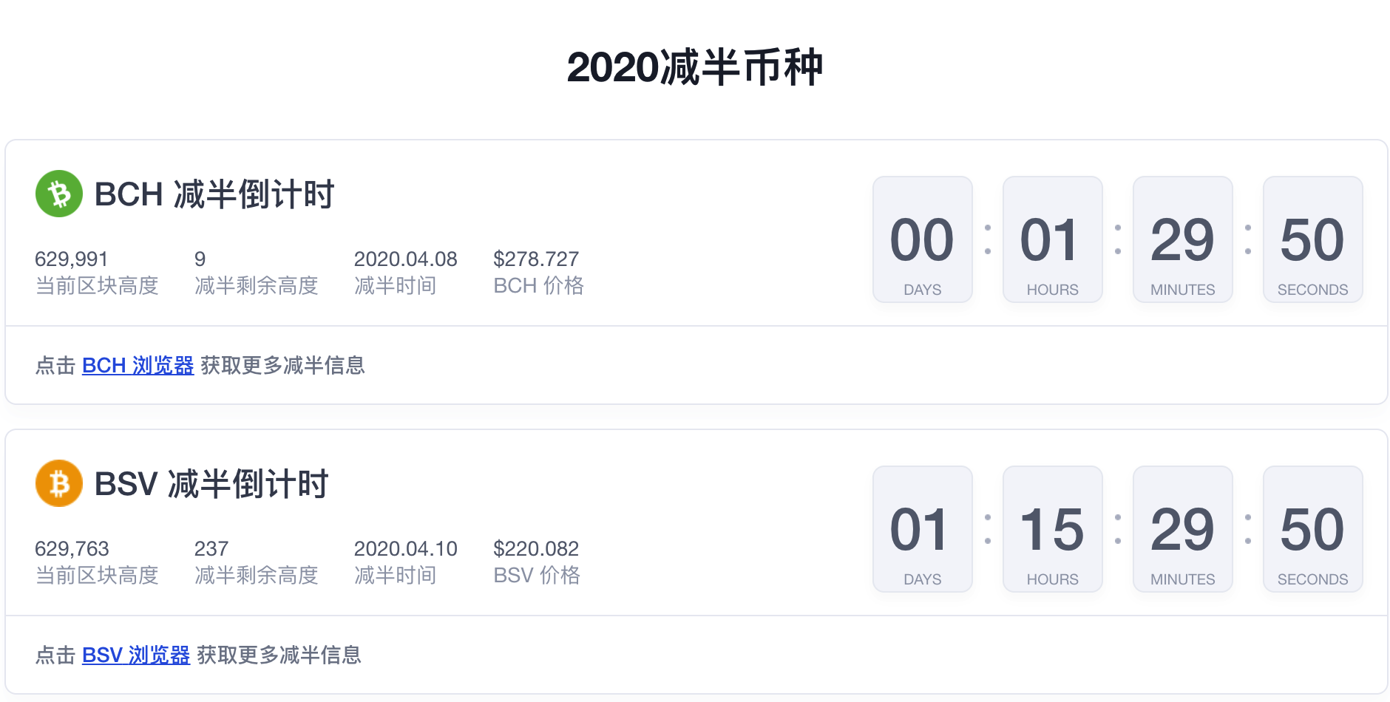
Task: Click the BSV 减半倒计时 heading
Action: pos(211,484)
